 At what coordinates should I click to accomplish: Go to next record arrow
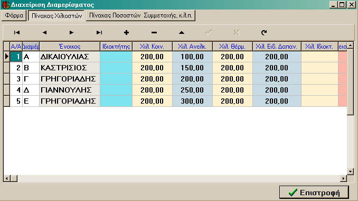coord(71,33)
